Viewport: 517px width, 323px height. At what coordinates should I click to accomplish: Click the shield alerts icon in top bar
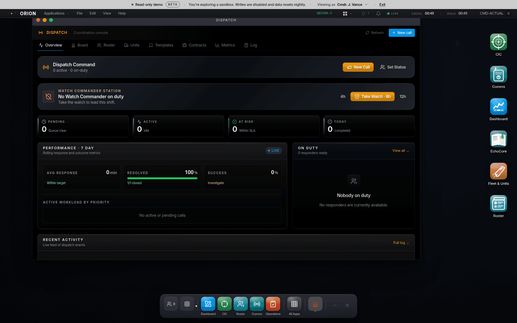365,14
